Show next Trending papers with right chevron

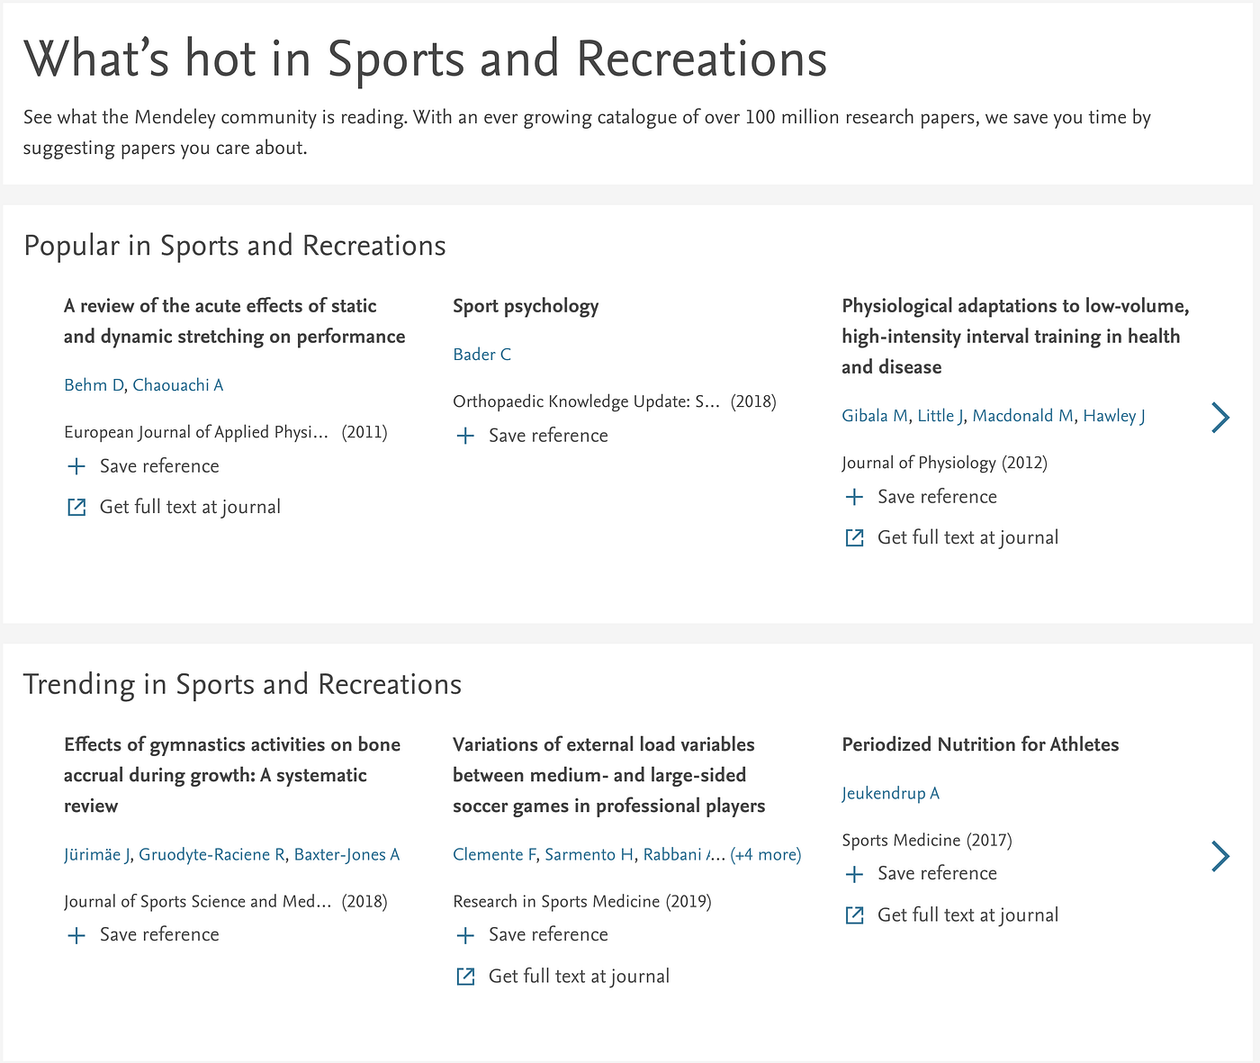[1220, 856]
